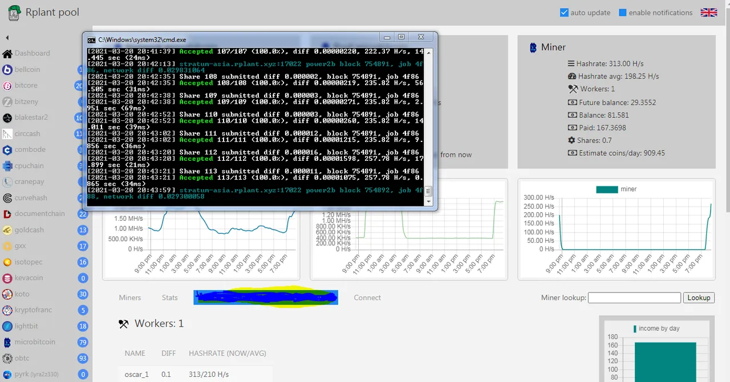Select the pyrk coin icon
Screen dimensions: 730x382
click(7, 375)
